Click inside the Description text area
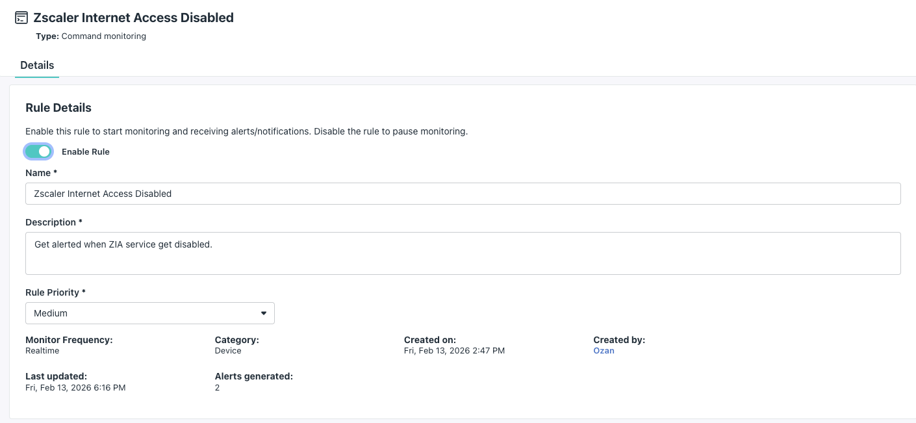916x423 pixels. [463, 253]
